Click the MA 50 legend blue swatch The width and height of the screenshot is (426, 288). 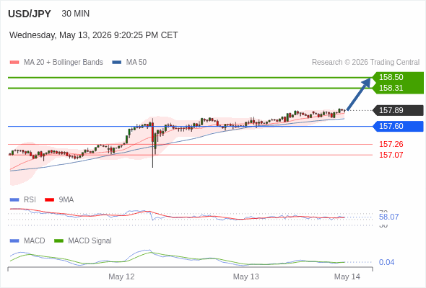(117, 63)
